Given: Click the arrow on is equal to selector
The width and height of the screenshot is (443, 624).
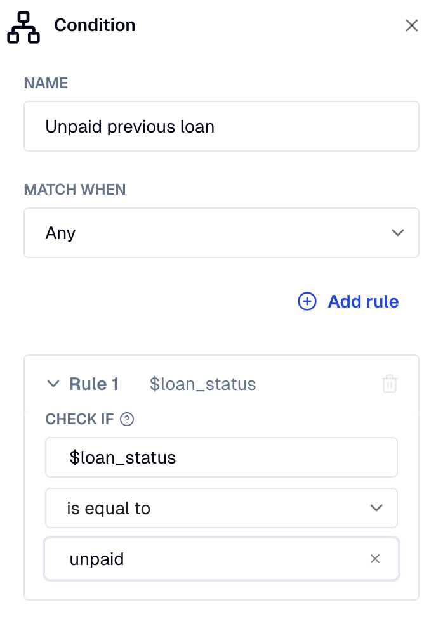Looking at the screenshot, I should [376, 508].
